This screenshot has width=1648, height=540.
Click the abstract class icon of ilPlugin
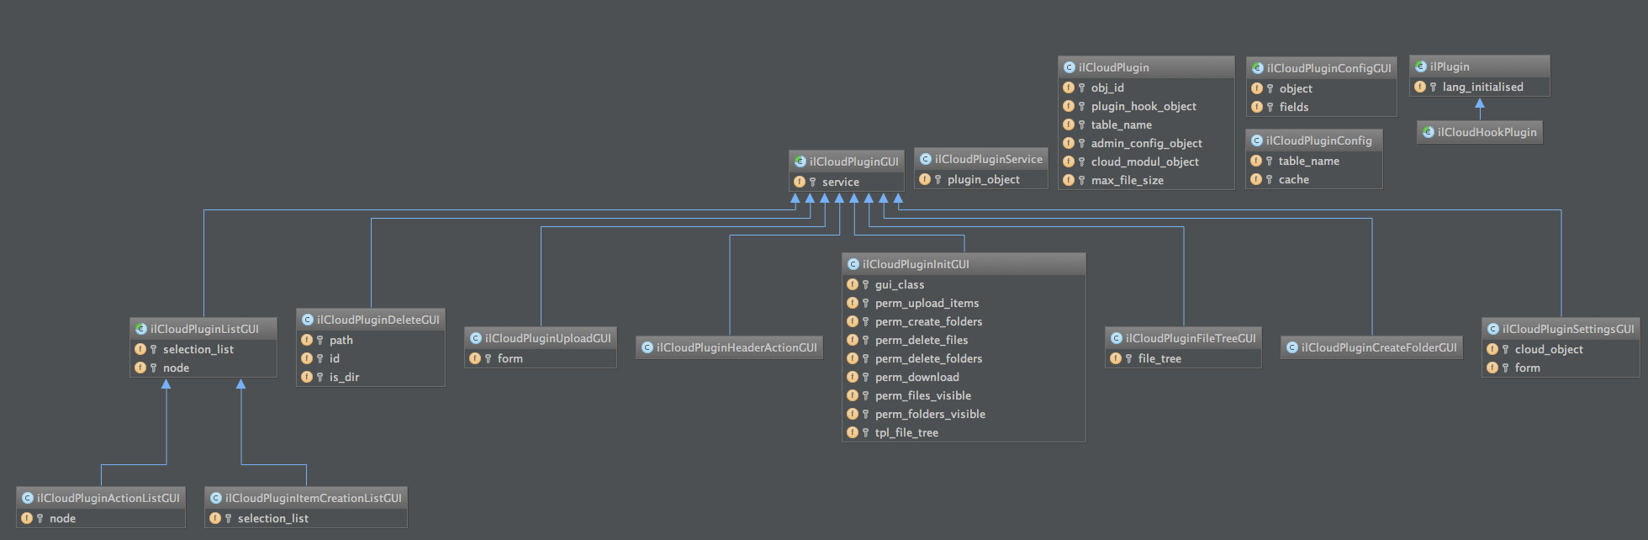[1420, 66]
